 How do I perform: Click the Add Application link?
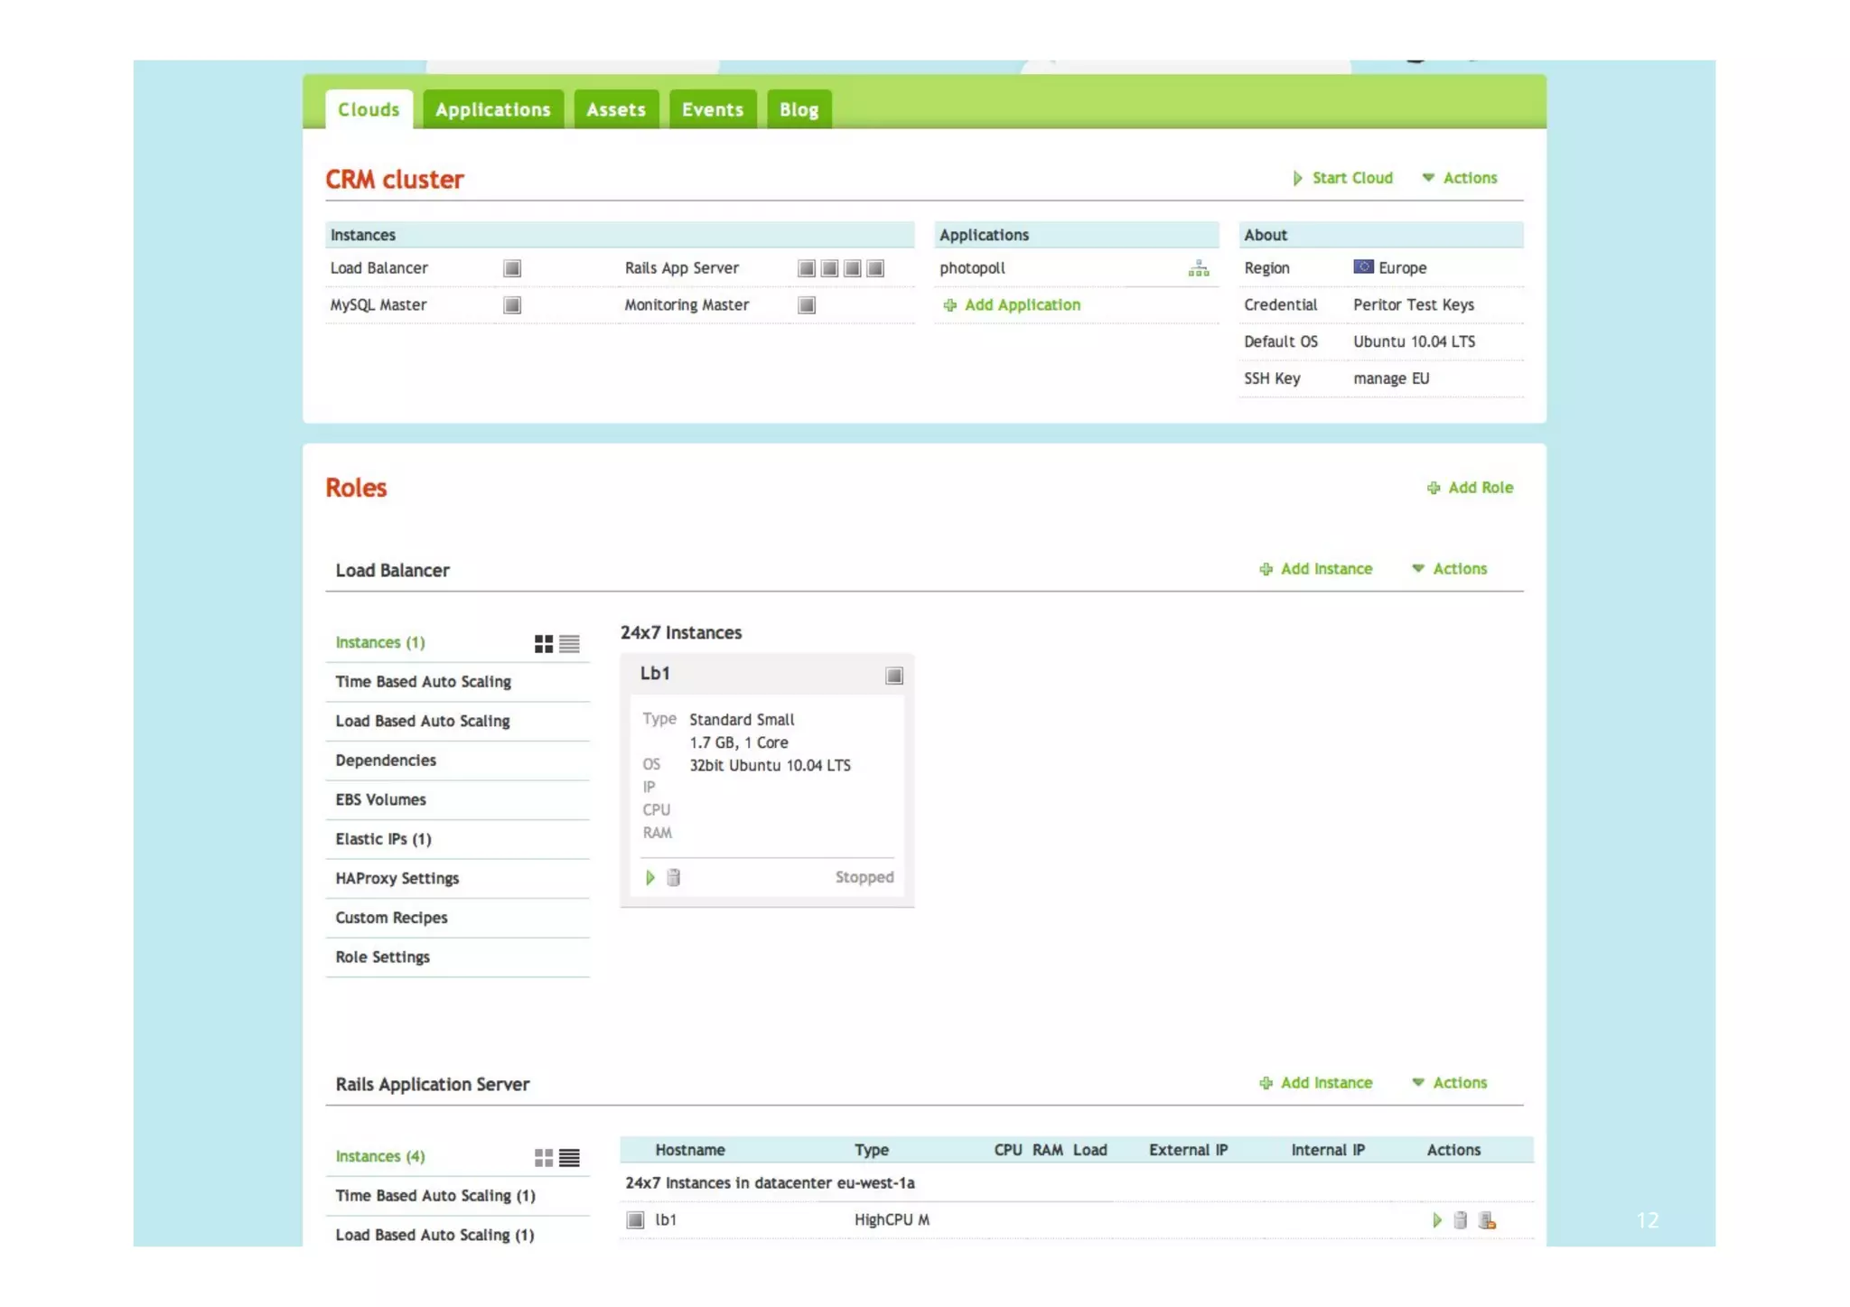pos(1021,305)
